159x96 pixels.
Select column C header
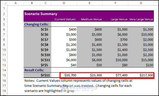point(46,3)
